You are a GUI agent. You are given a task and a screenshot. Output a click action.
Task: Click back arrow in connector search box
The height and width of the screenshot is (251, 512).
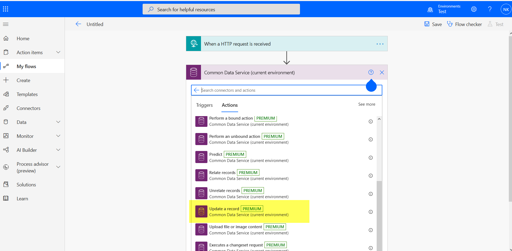click(x=197, y=90)
